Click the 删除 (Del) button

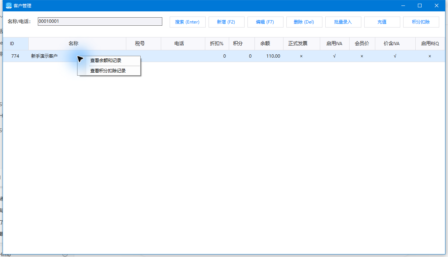pos(304,22)
